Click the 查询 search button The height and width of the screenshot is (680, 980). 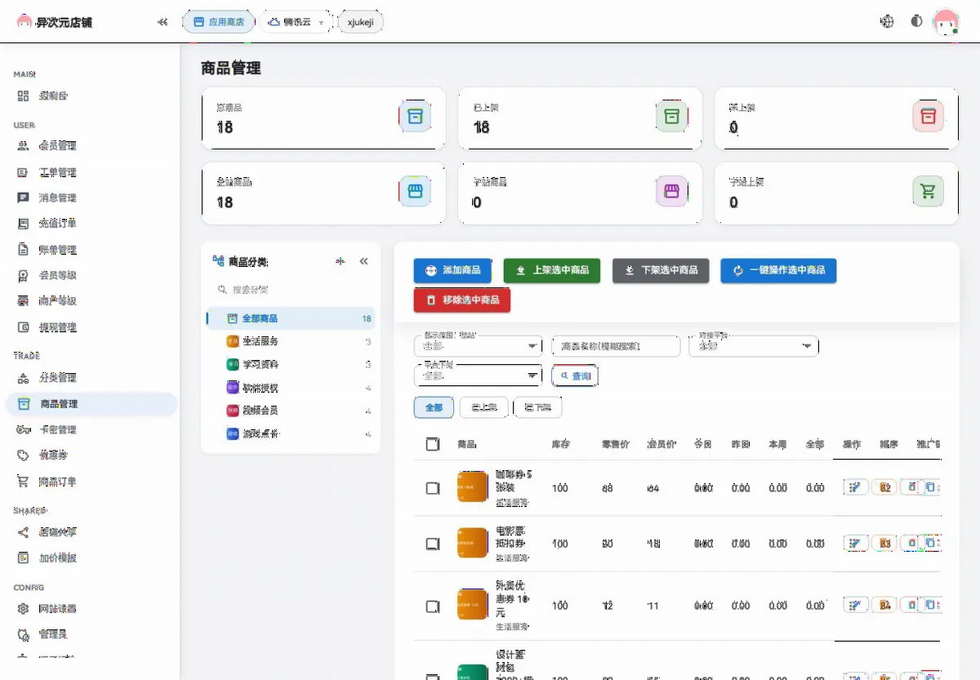(575, 376)
